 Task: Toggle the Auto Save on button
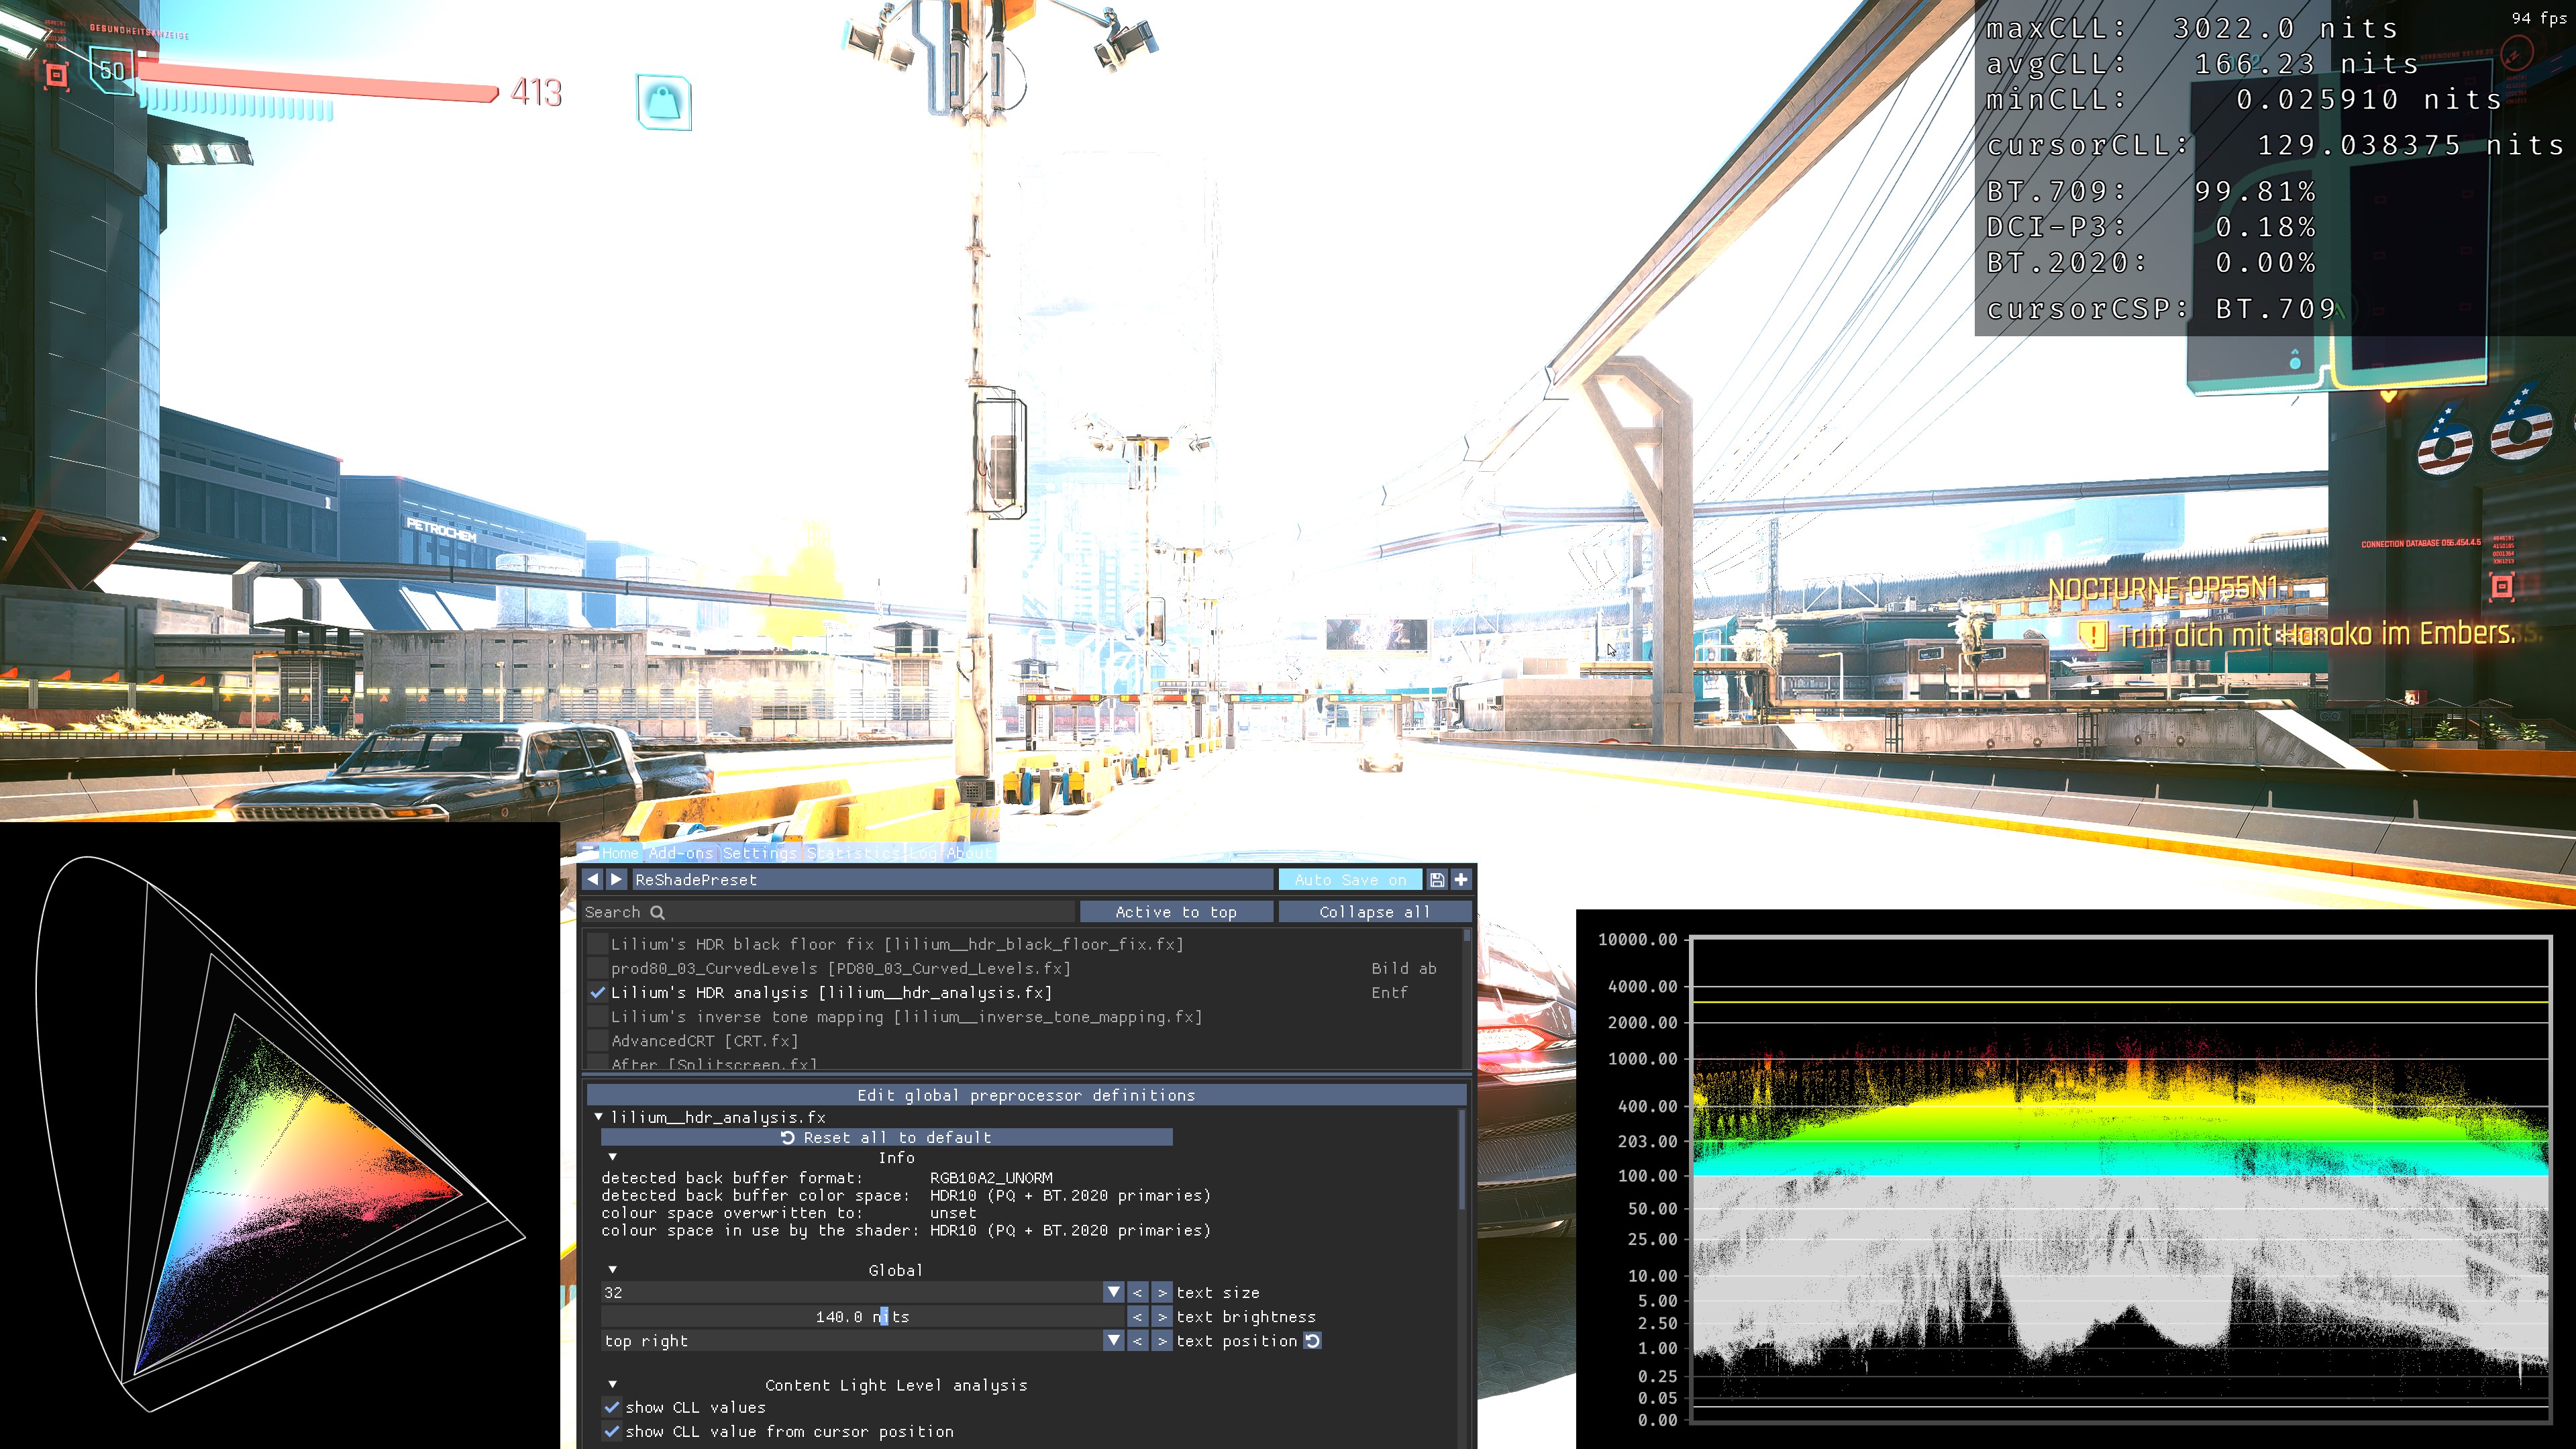pos(1350,879)
